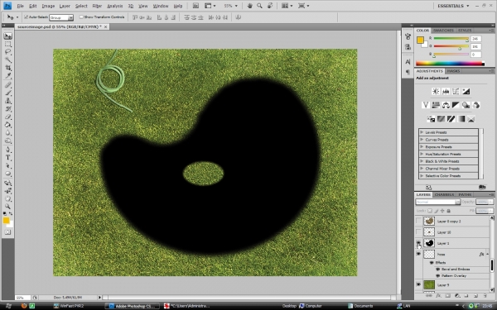The image size is (497, 310).
Task: Select the Brush tool
Action: pyautogui.click(x=8, y=93)
